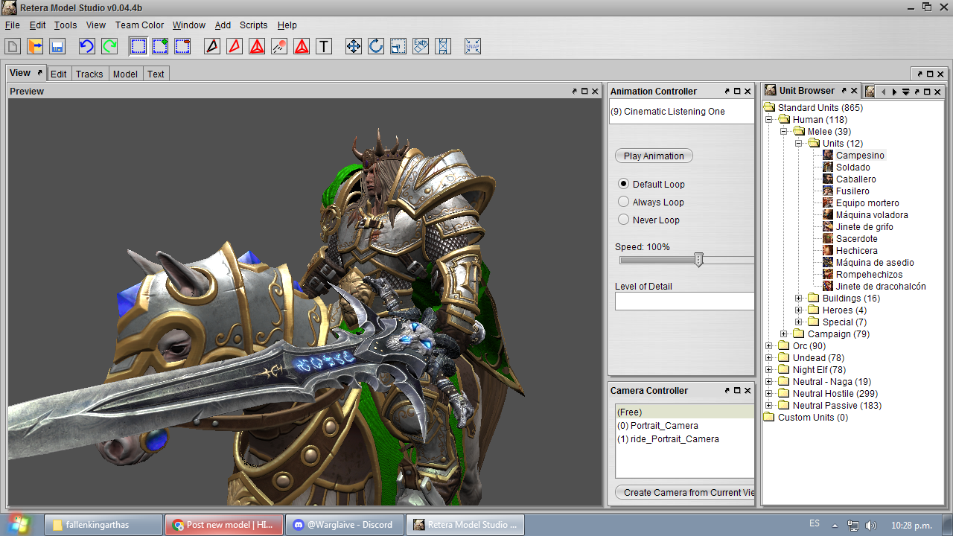The image size is (953, 536).
Task: Select Jinete de dracohalcón in the tree
Action: pyautogui.click(x=881, y=287)
